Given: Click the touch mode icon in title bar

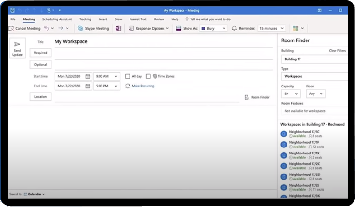Looking at the screenshot, I should pyautogui.click(x=48, y=10).
